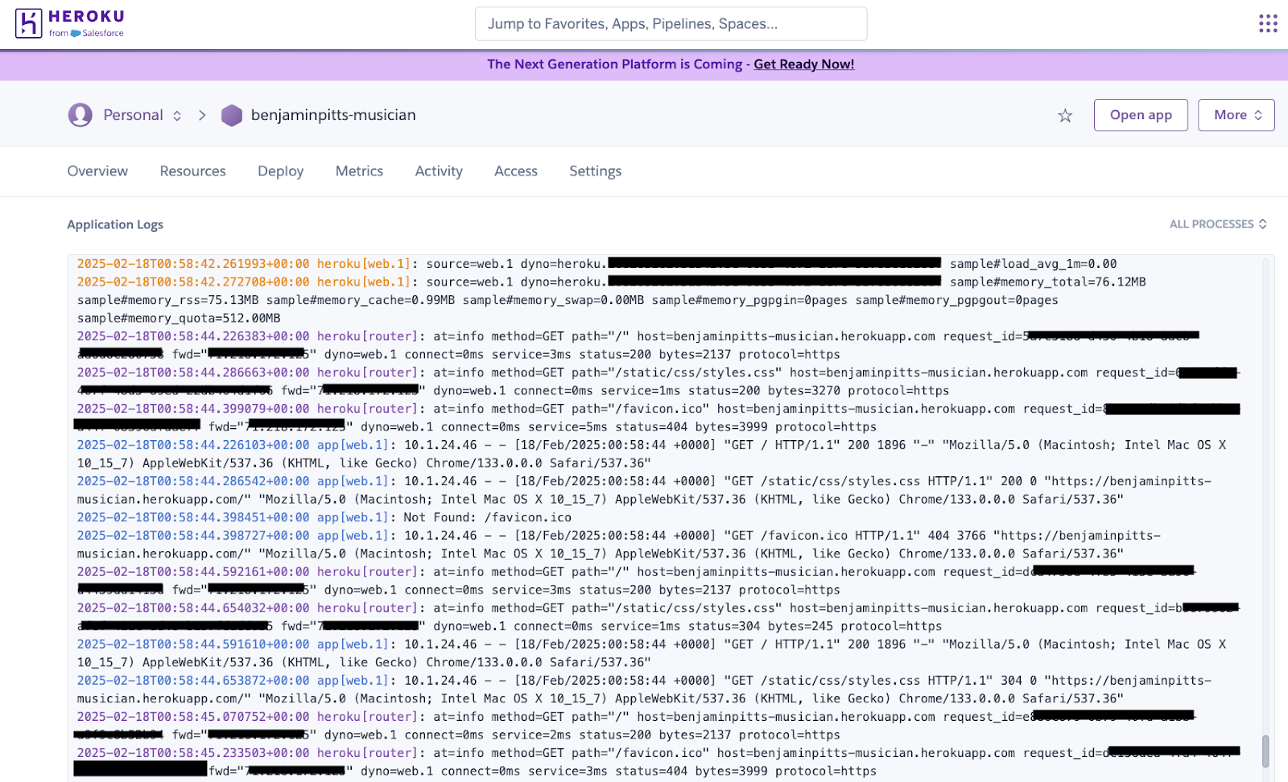Screen dimensions: 1288x782
Task: Click 'The Next Generation Platform is Coming' text
Action: [614, 64]
